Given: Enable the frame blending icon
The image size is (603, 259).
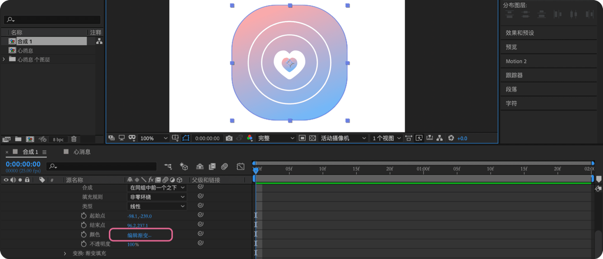Looking at the screenshot, I should [212, 166].
